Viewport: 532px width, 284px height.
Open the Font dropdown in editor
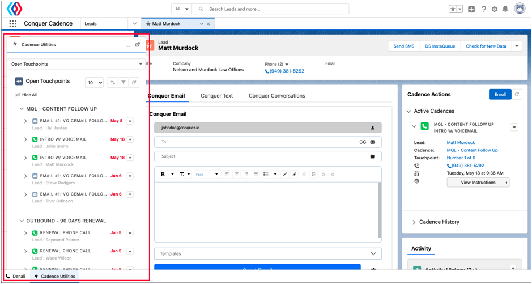tap(207, 174)
